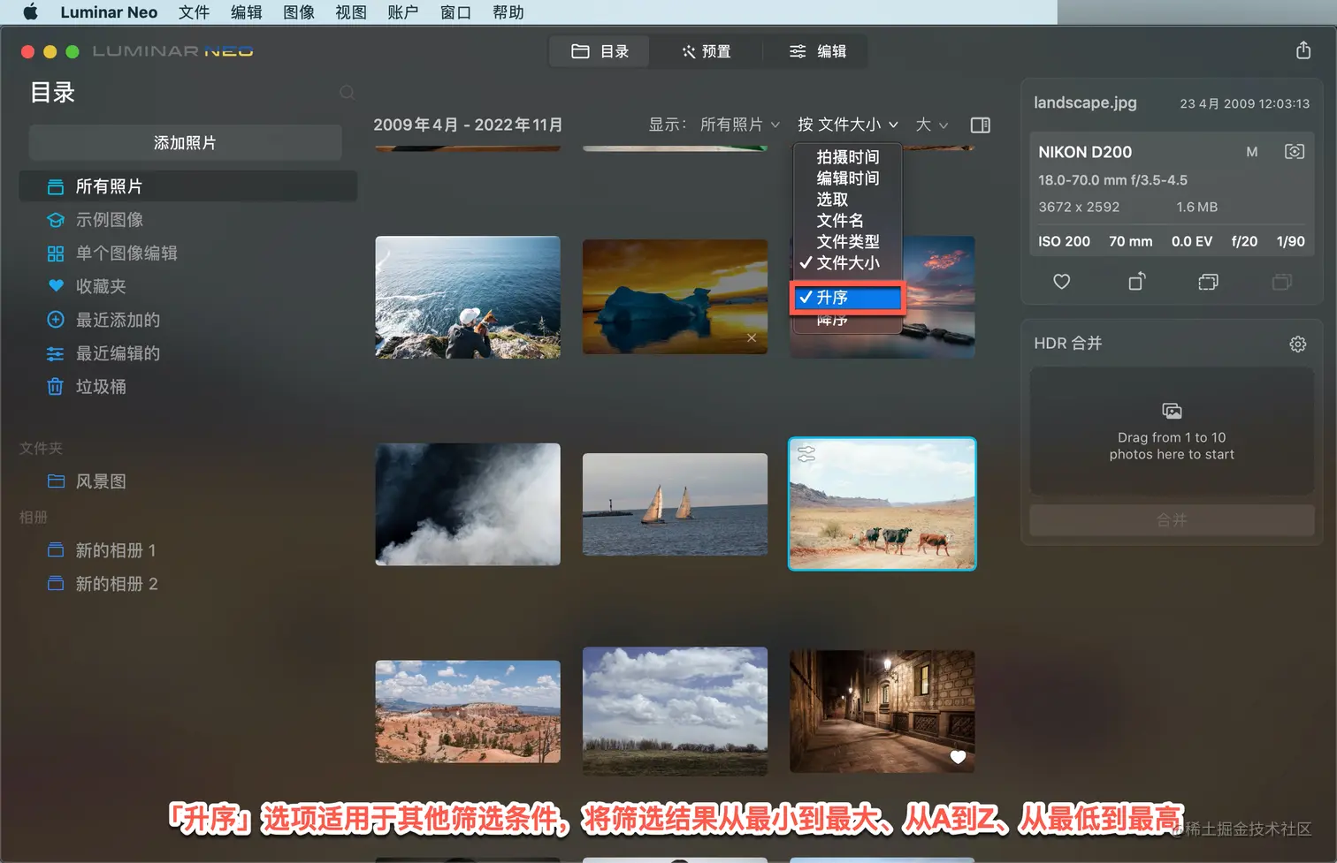Image resolution: width=1337 pixels, height=863 pixels.
Task: Select the cloudy sky field thumbnail
Action: click(675, 712)
